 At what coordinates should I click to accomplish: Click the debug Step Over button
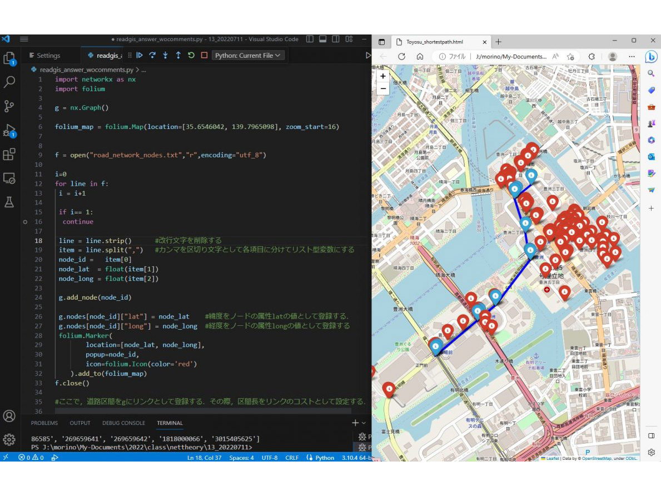(152, 56)
